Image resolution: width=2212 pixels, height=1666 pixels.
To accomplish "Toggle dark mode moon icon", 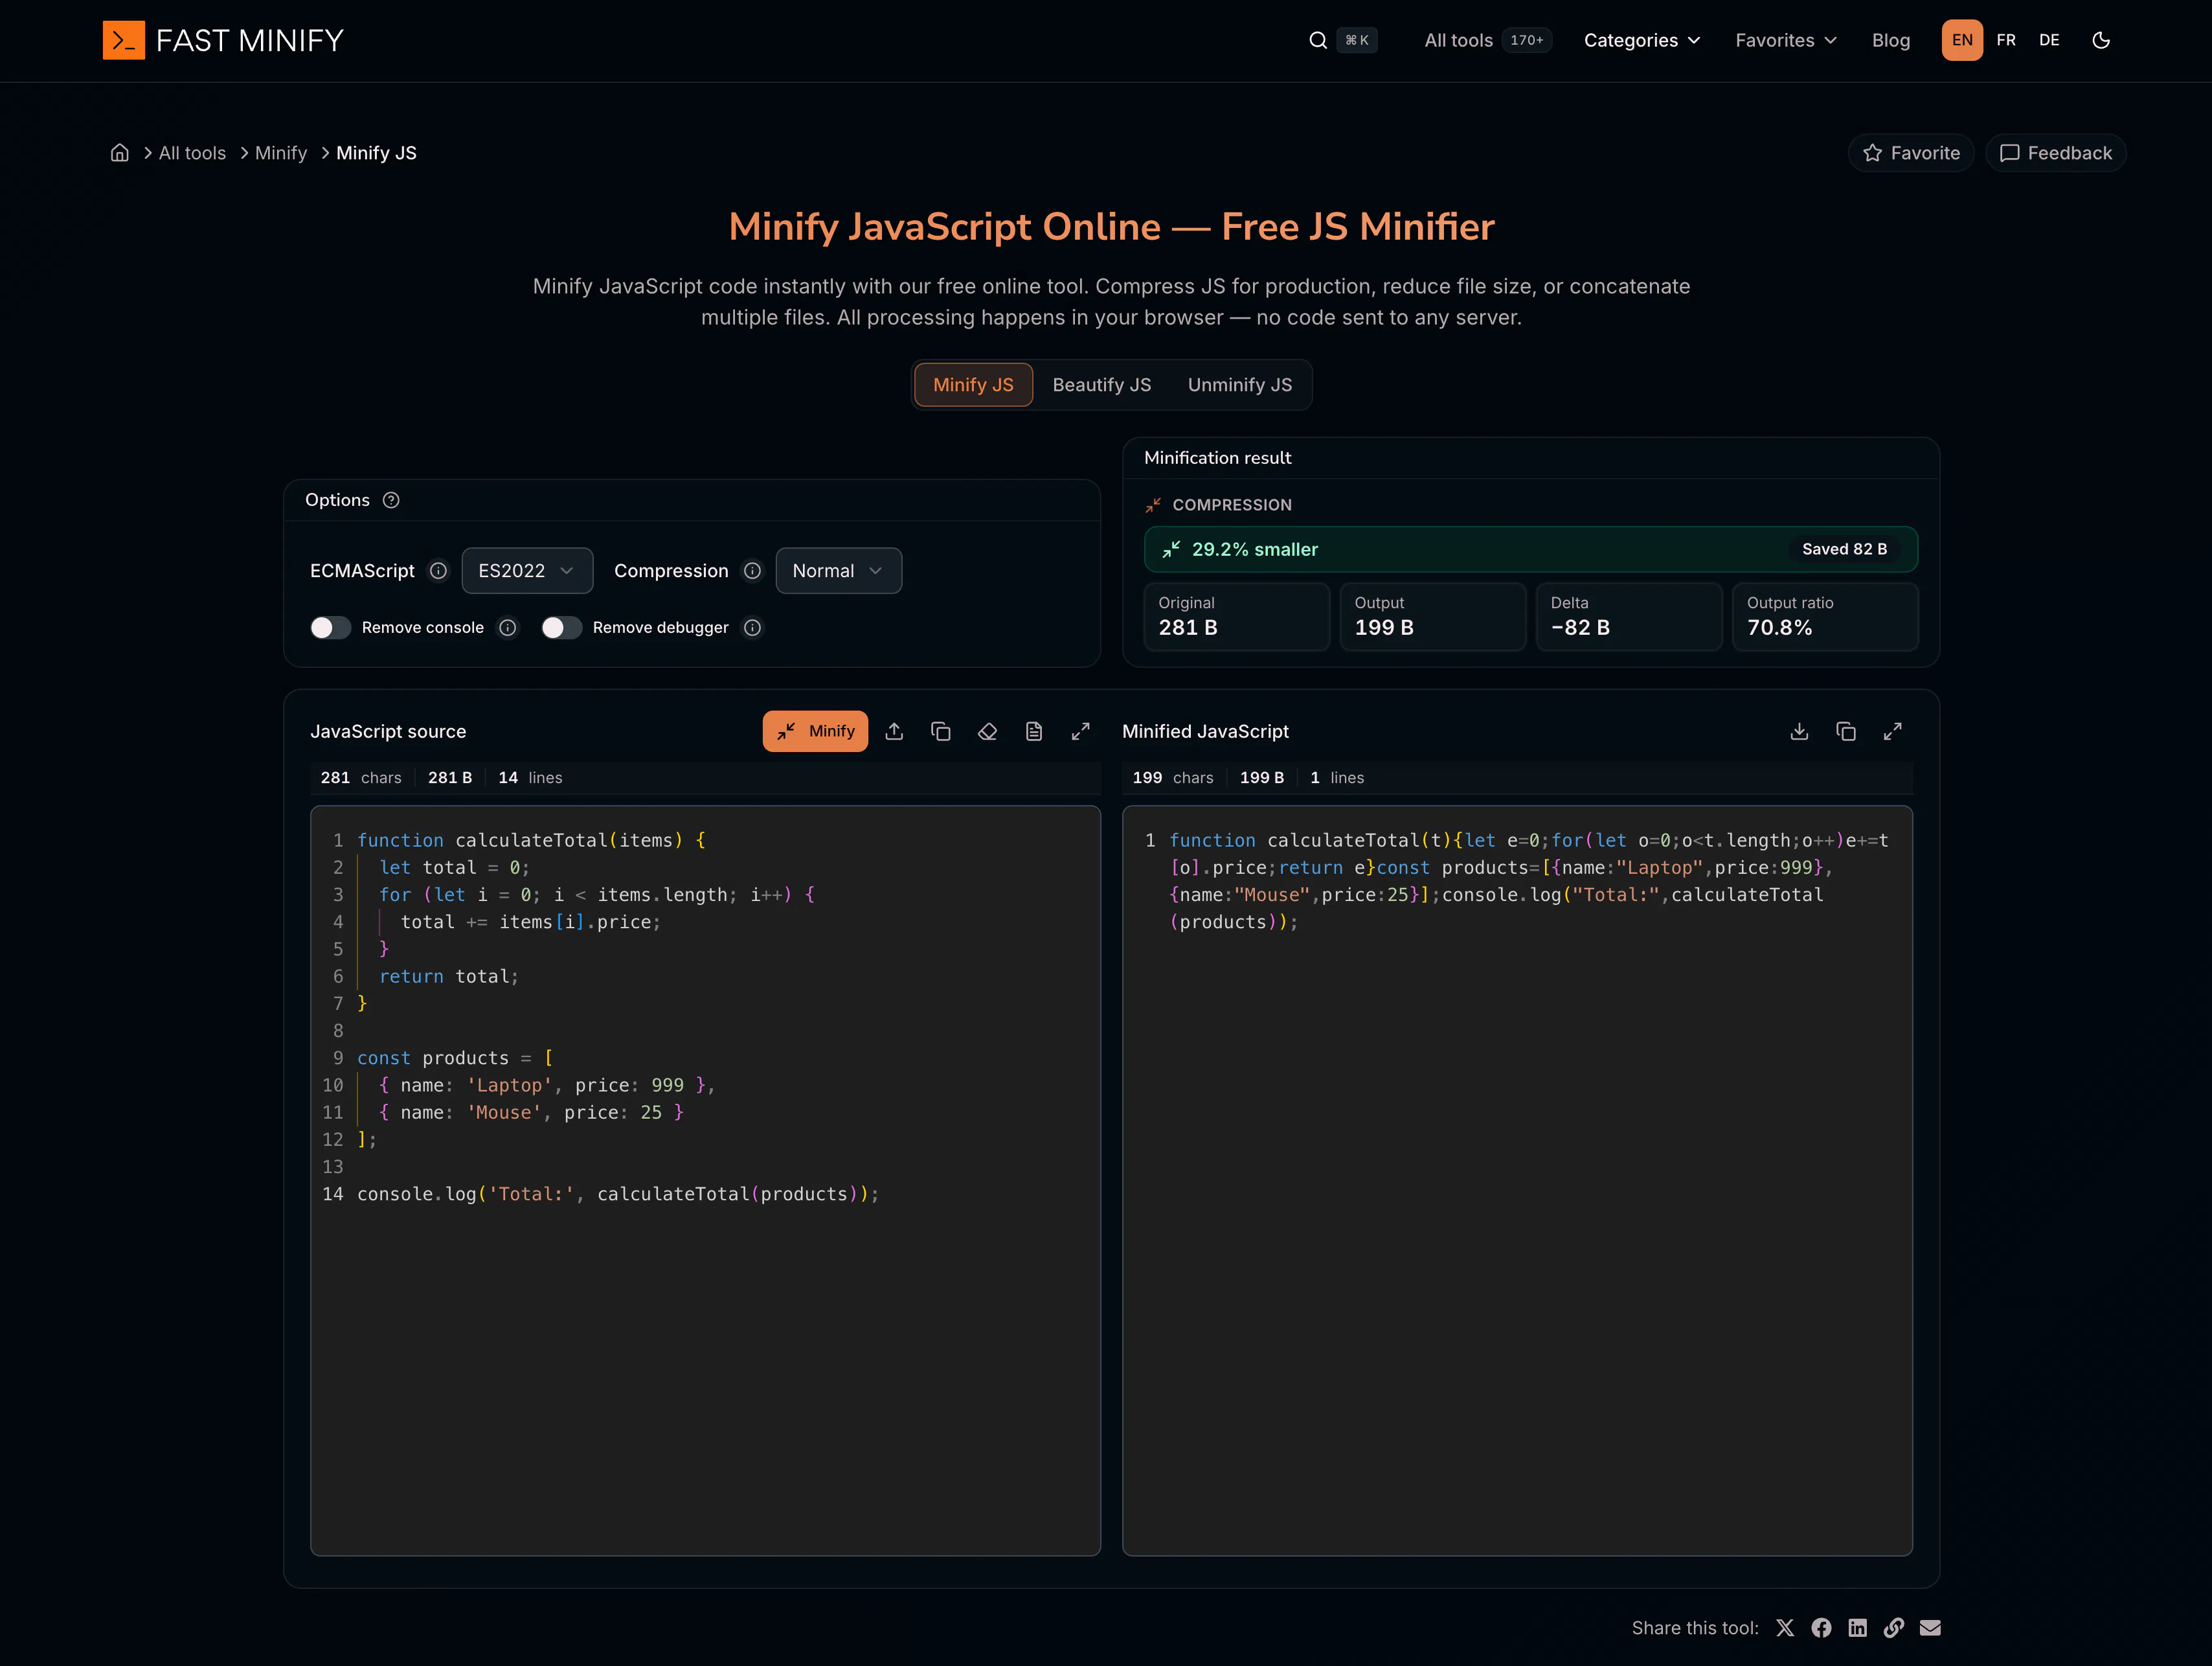I will pos(2101,40).
